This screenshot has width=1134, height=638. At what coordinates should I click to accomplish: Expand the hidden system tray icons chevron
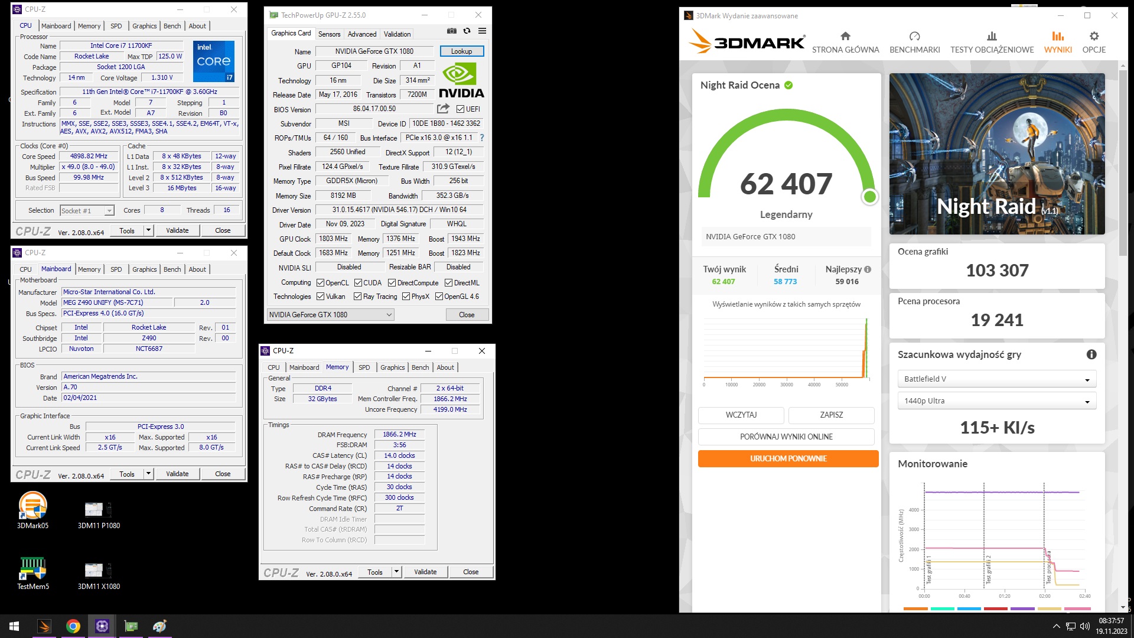point(1056,626)
